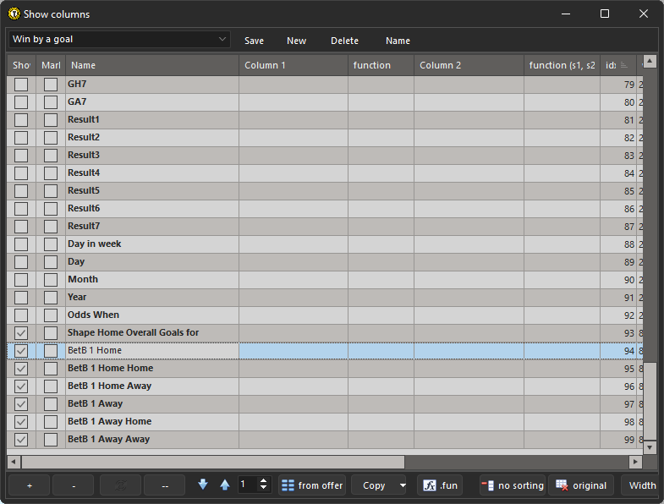
Task: Select the 'Day in week' row name
Action: point(95,244)
